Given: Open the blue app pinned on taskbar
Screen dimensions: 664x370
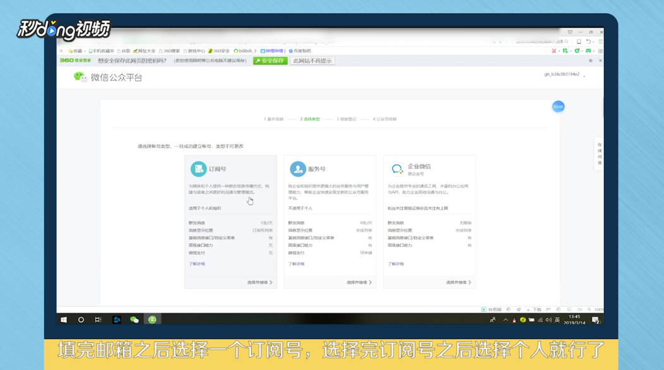Looking at the screenshot, I should [x=117, y=319].
